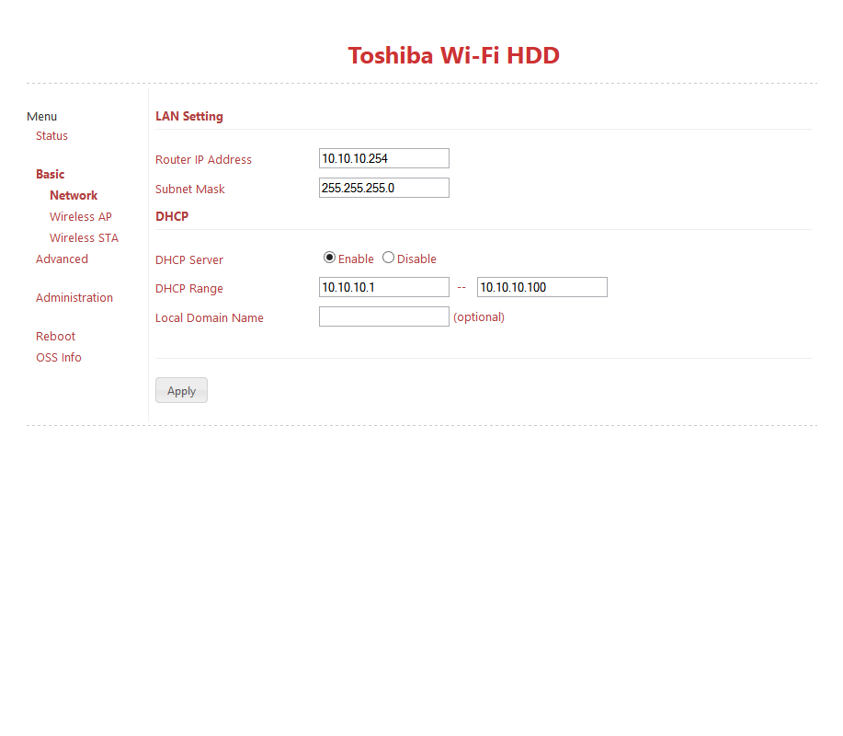This screenshot has width=843, height=736.
Task: Click the DHCP Range start field
Action: coord(384,287)
